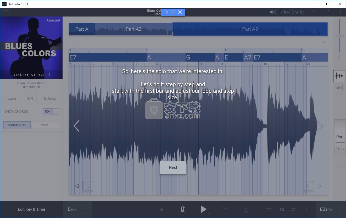
Task: Select the first E7 chord at bar 9
Action: tap(108, 57)
